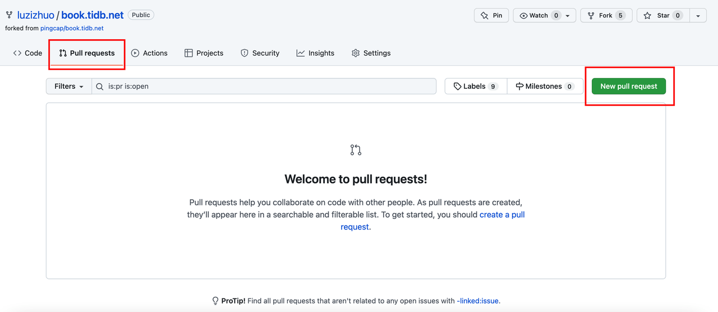Pin this repository with the Pin button
Screen dimensions: 718x312
pos(491,16)
